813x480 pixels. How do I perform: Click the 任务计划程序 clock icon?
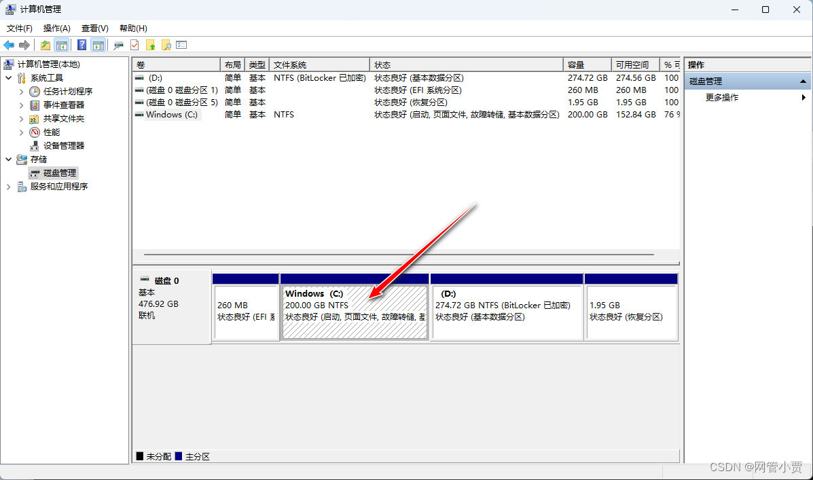click(35, 91)
